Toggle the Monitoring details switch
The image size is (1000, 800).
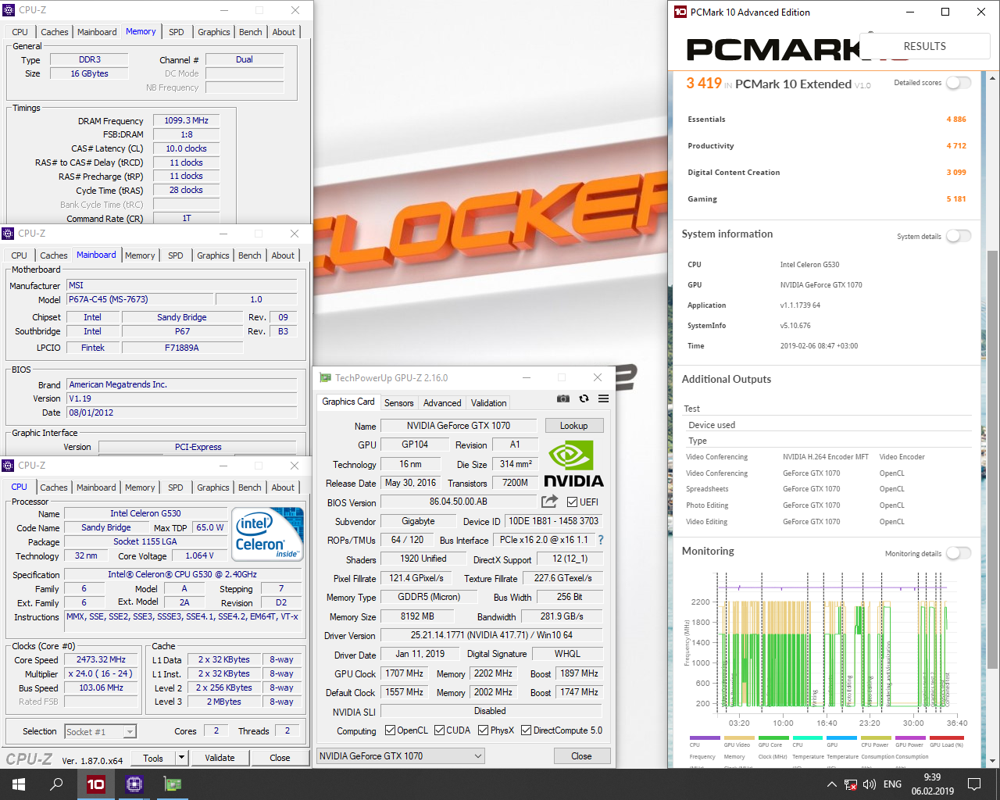(x=959, y=553)
